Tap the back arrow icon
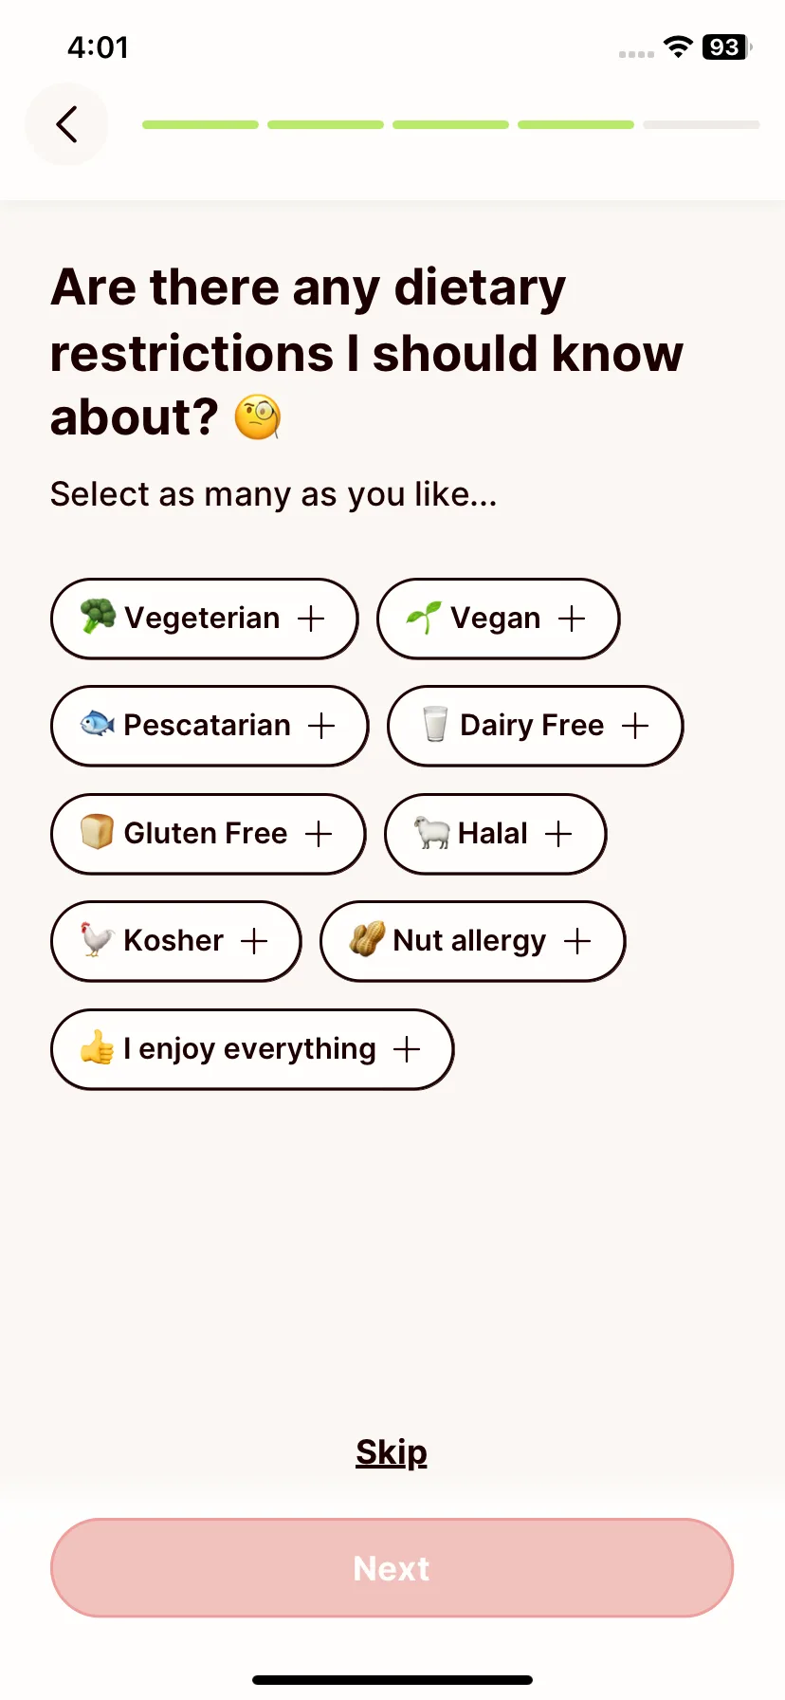The width and height of the screenshot is (785, 1700). point(66,124)
